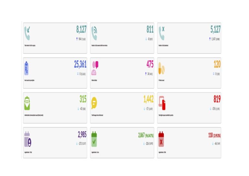
Task: Click the abandoned calls phone icon
Action: click(x=161, y=33)
